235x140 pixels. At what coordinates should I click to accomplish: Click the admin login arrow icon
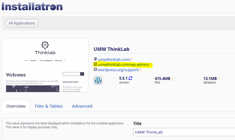pos(95,64)
